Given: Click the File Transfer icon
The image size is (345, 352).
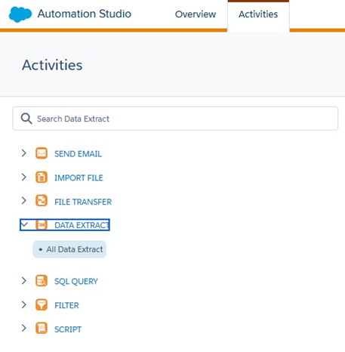Looking at the screenshot, I should 42,201.
